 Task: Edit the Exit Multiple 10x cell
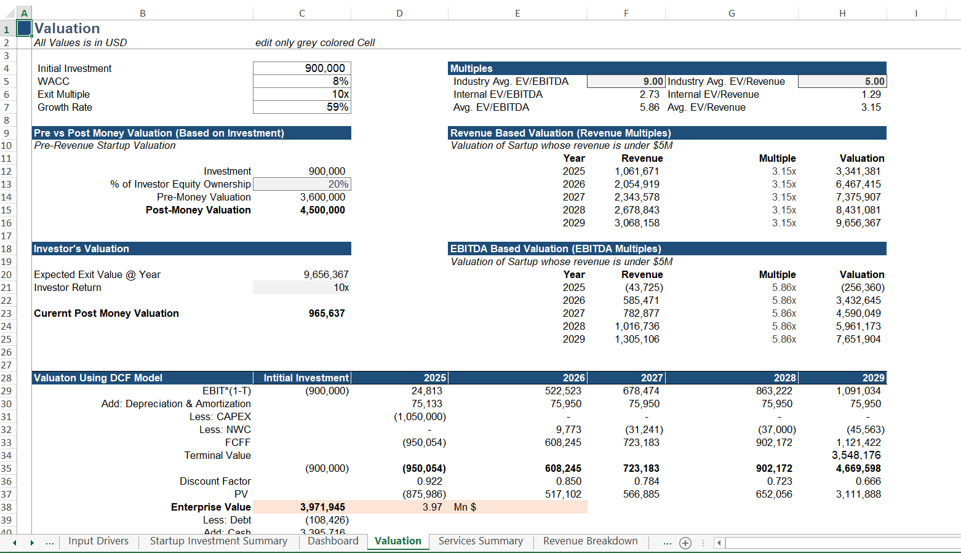tap(302, 94)
